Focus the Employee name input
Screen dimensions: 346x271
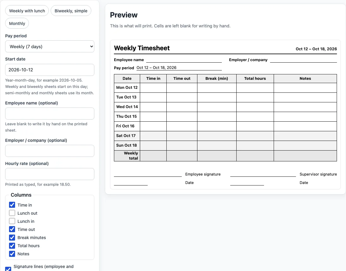point(50,114)
